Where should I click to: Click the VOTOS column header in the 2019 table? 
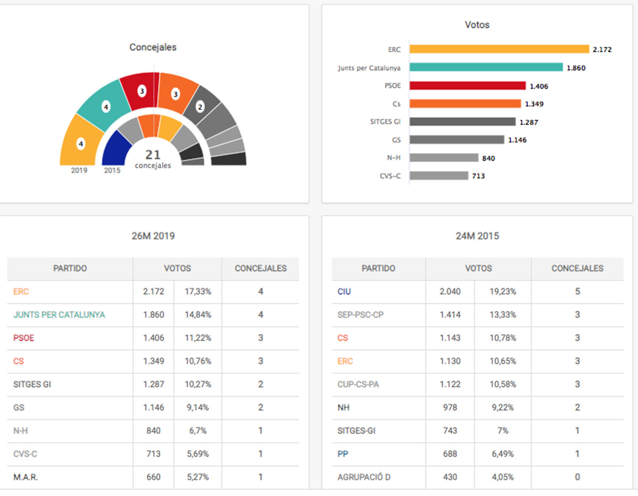[177, 269]
